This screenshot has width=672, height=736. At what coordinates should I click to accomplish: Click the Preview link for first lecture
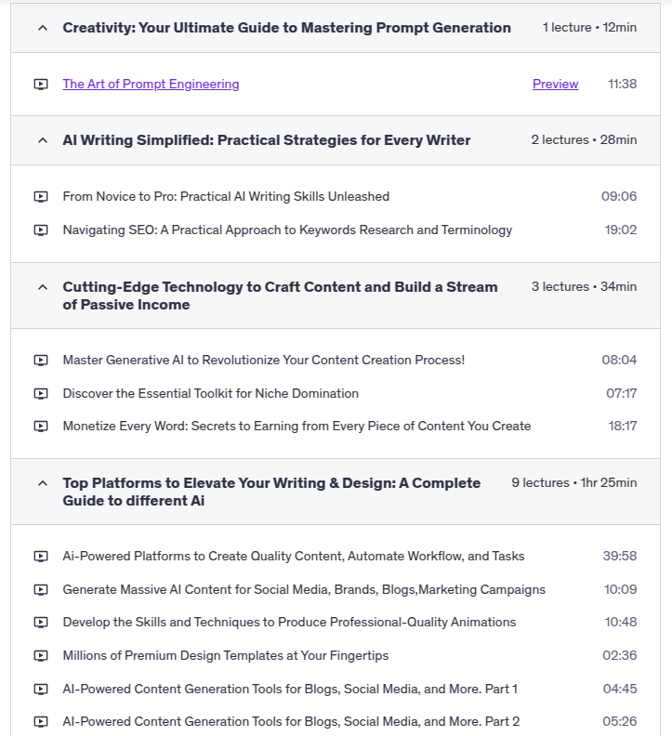tap(555, 85)
